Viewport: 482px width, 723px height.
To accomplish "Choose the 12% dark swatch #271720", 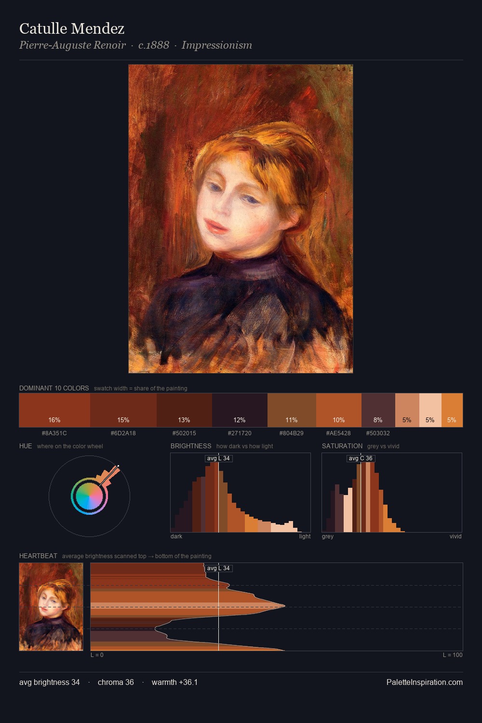I will pos(240,410).
